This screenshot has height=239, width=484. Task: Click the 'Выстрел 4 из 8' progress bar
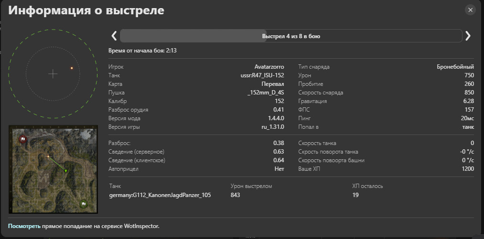290,36
